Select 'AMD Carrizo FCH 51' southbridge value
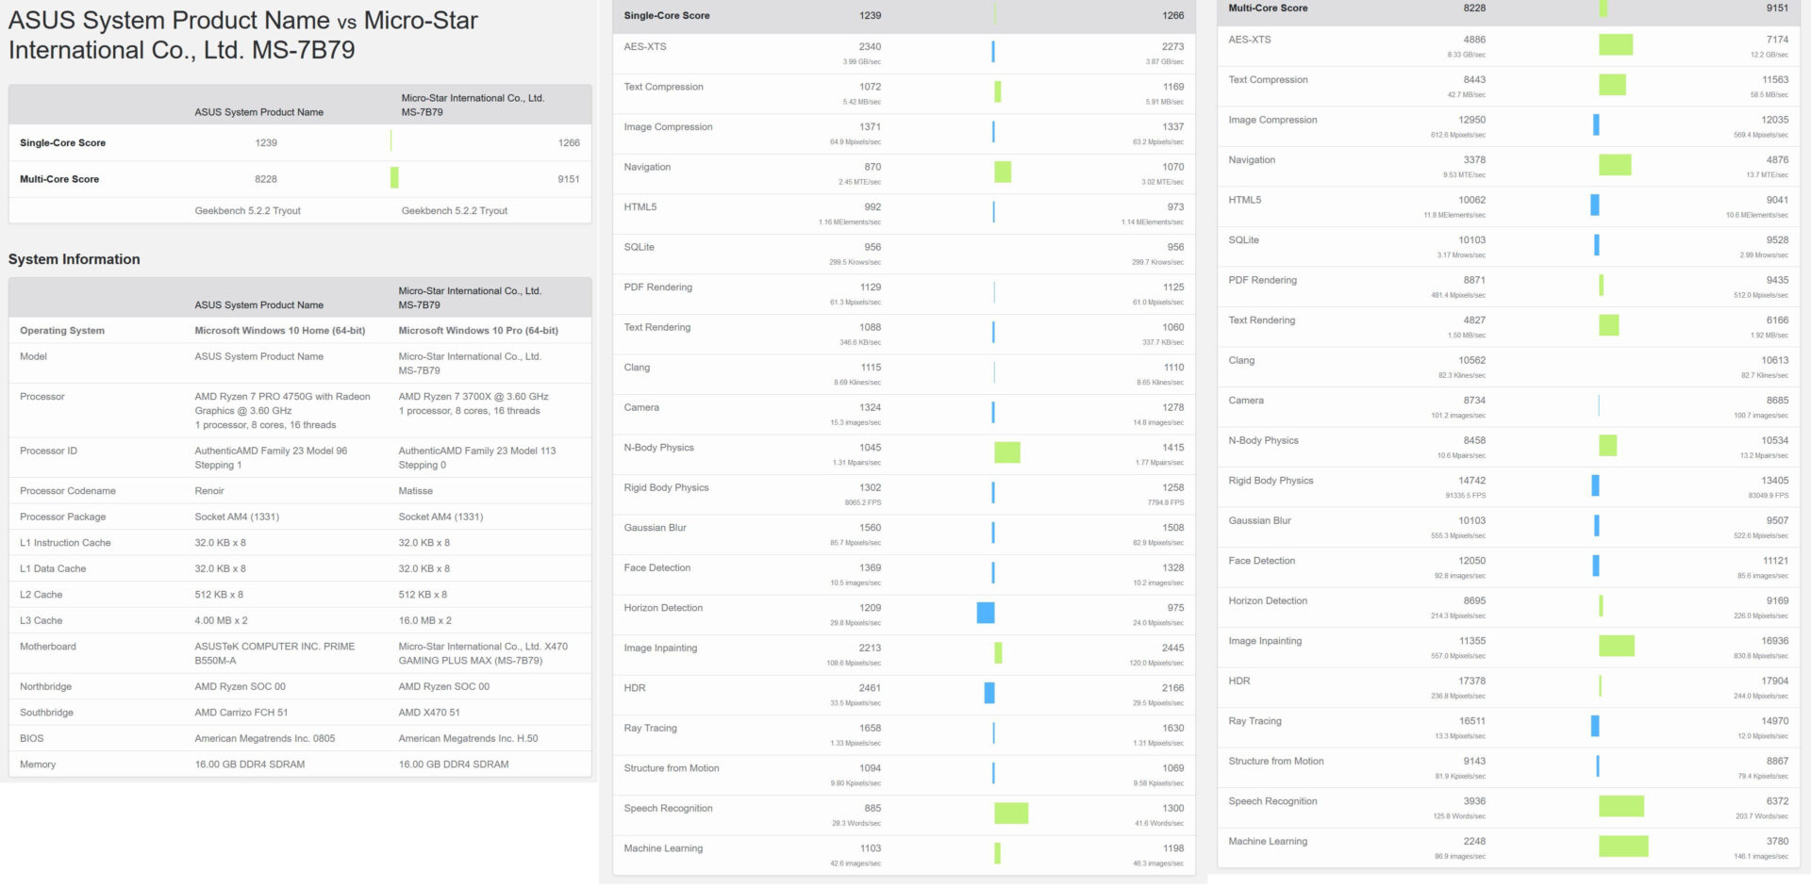This screenshot has width=1811, height=887. pyautogui.click(x=241, y=713)
